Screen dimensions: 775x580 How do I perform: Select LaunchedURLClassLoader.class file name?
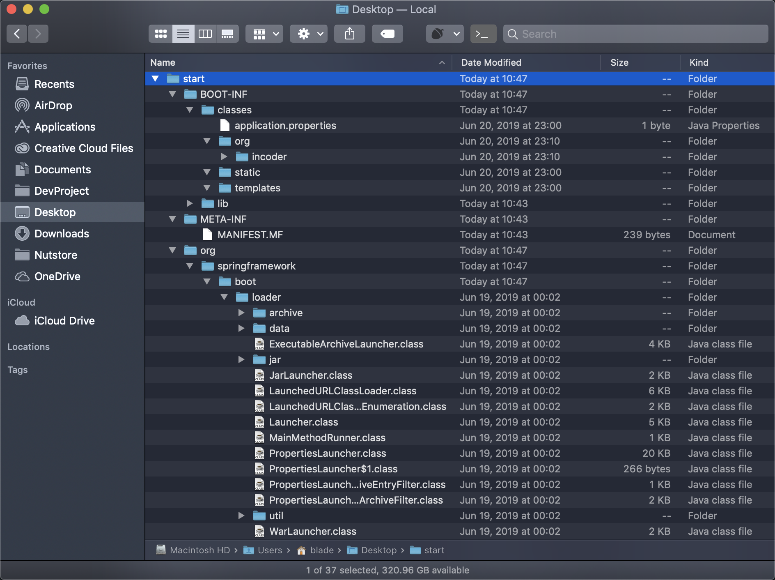[343, 391]
